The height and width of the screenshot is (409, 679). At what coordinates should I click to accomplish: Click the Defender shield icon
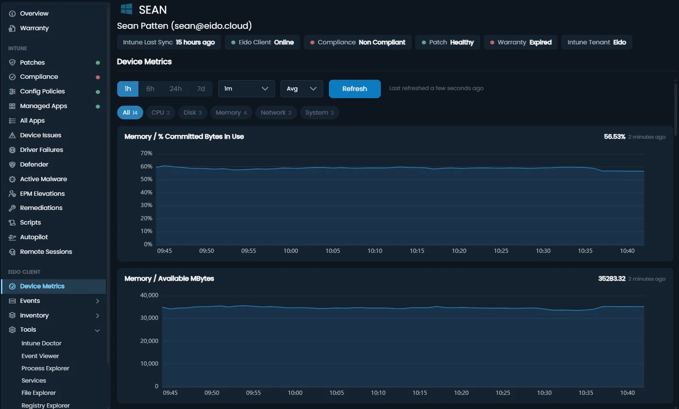[x=12, y=165]
